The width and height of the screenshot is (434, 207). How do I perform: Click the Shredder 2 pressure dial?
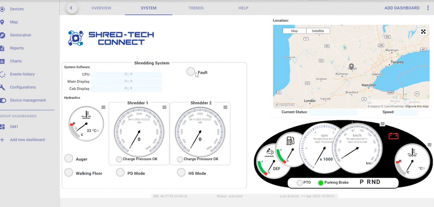(200, 132)
